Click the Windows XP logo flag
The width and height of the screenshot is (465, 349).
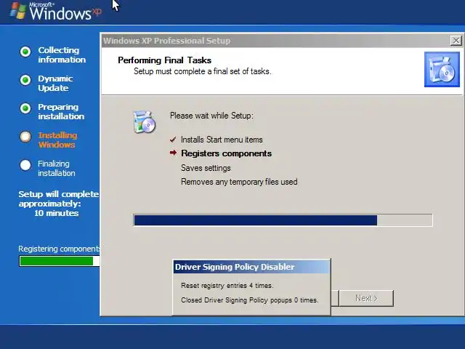coord(17,11)
